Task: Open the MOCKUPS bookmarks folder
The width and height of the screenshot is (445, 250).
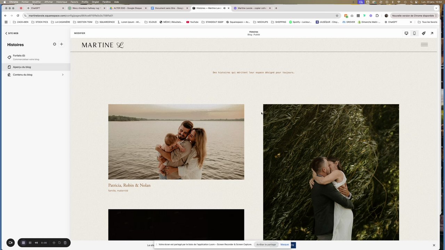Action: coord(260,22)
